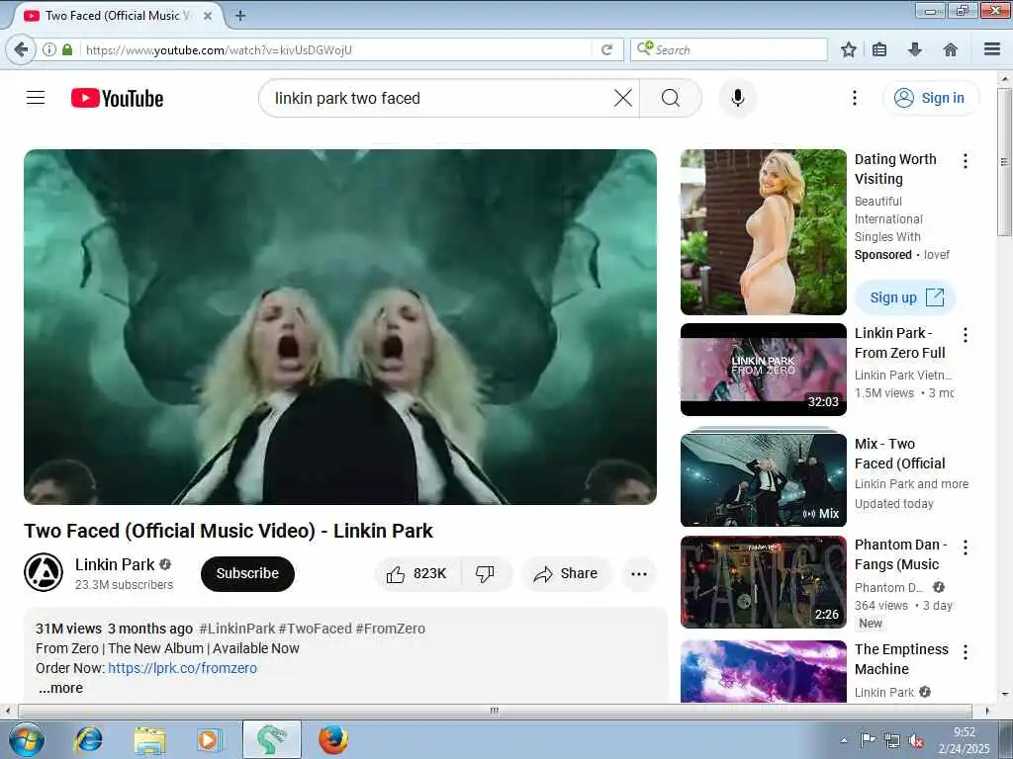Open the Firefox hamburger menu
Image resolution: width=1013 pixels, height=759 pixels.
tap(992, 49)
